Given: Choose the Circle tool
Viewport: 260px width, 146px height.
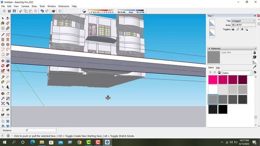Looking at the screenshot, I should pos(3,44).
